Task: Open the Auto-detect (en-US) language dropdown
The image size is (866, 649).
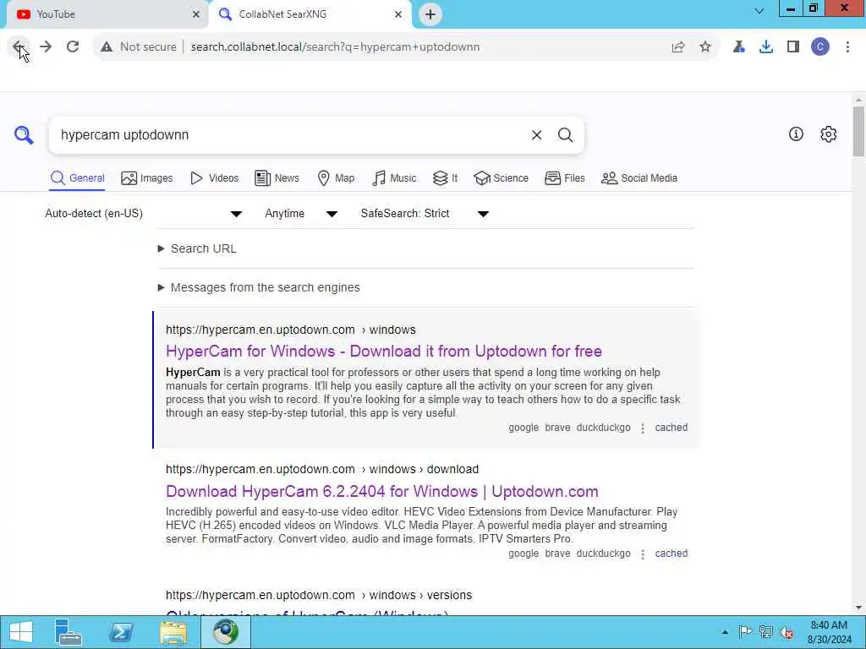Action: point(144,214)
